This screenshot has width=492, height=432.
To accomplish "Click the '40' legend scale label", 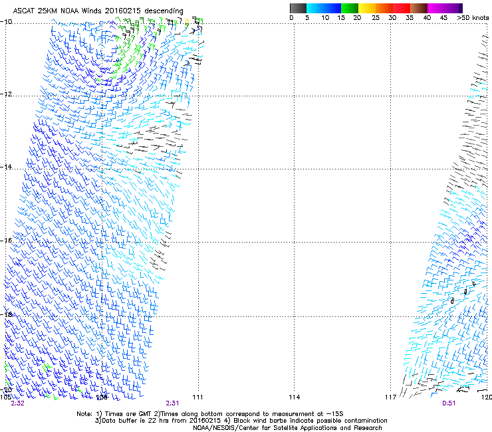I will click(427, 18).
